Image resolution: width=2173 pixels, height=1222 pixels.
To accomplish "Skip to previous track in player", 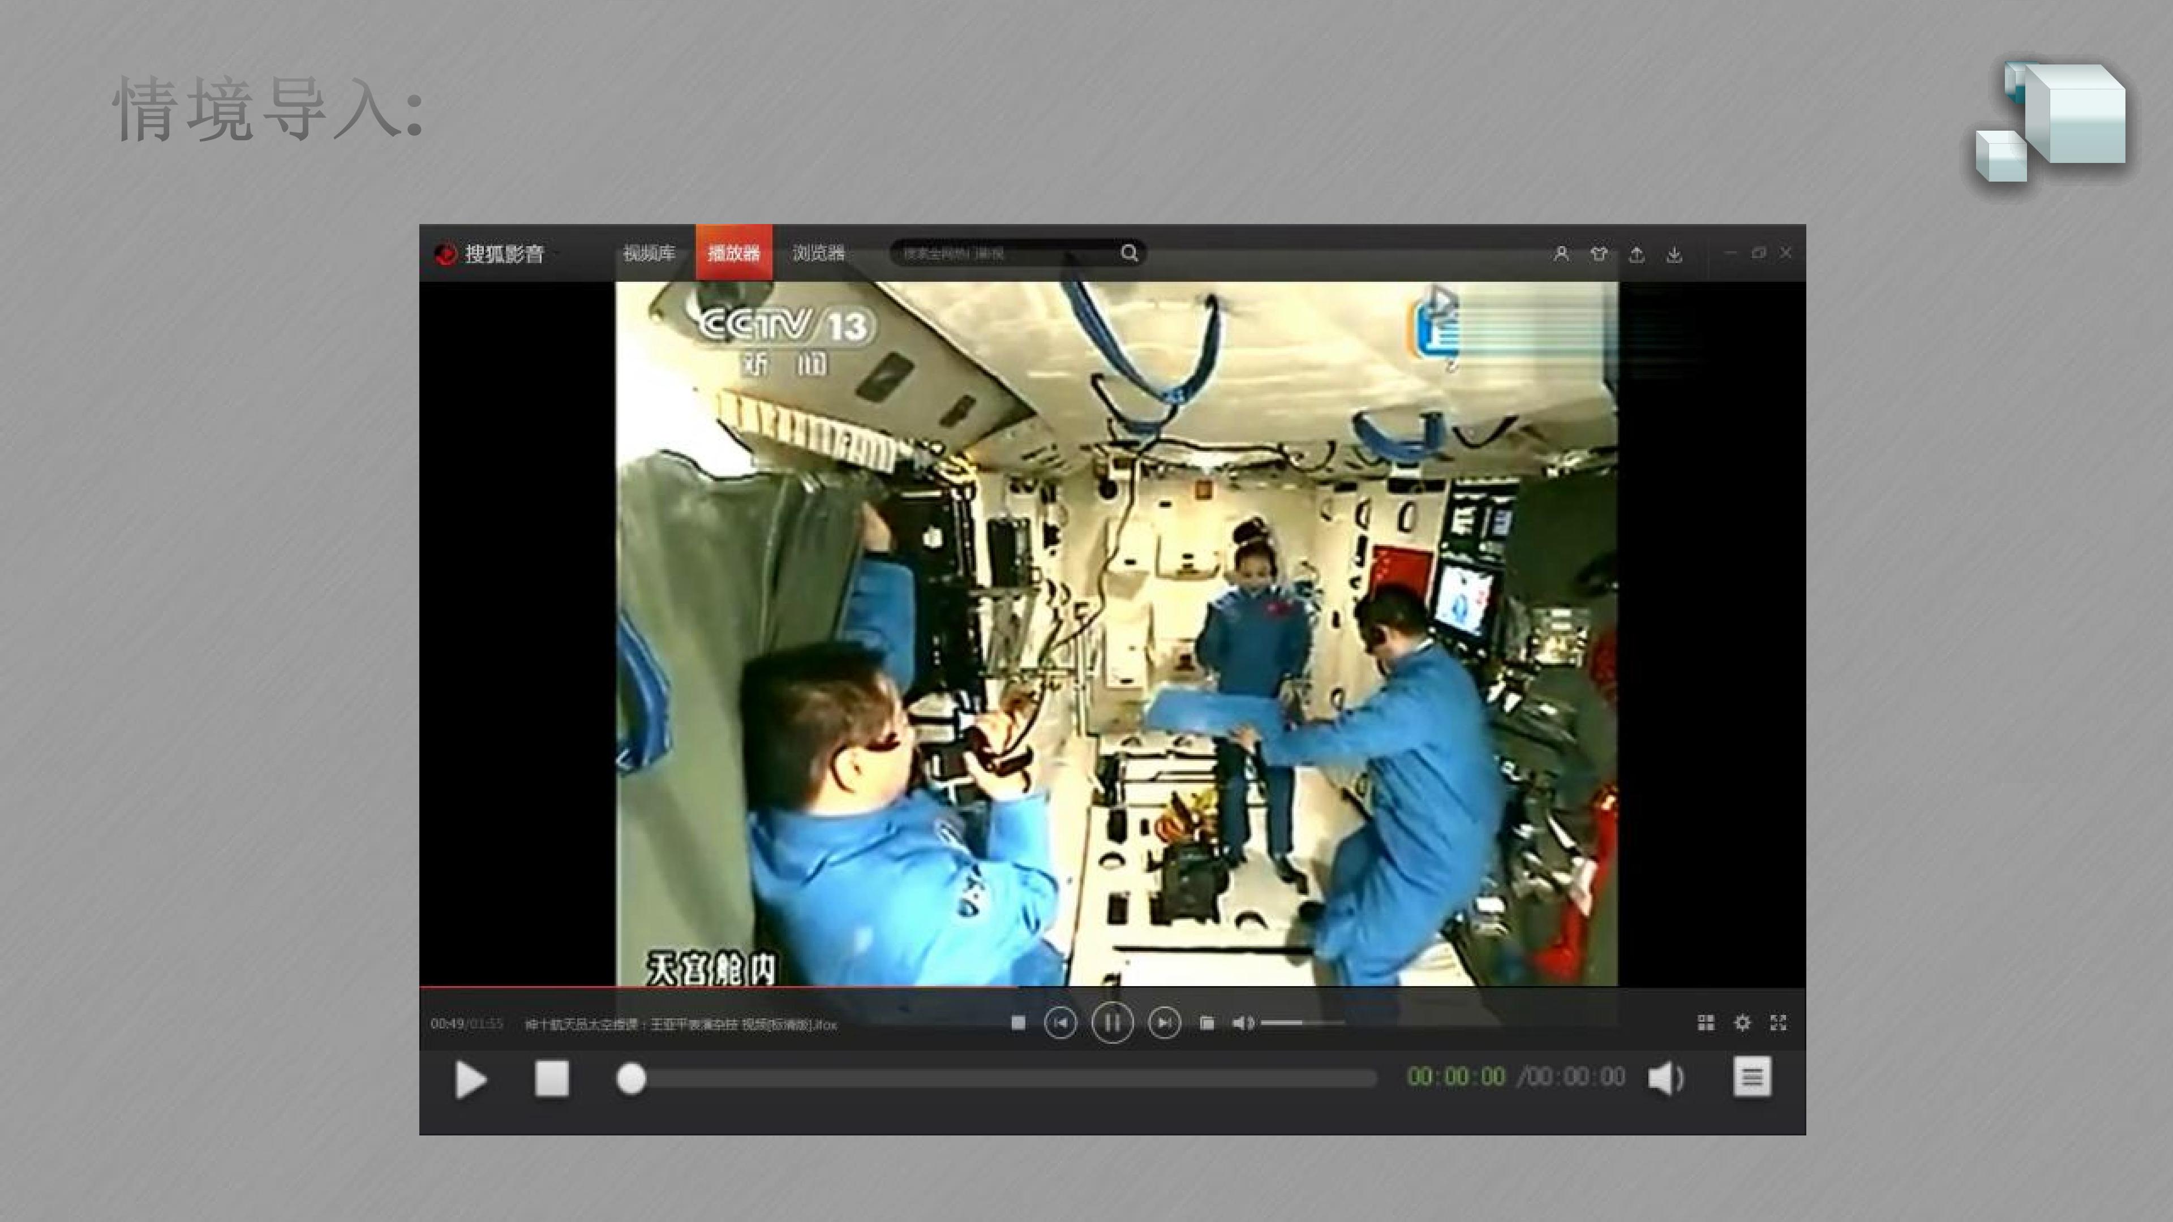I will tap(1060, 1023).
